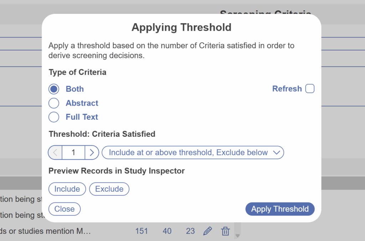This screenshot has height=241, width=365.
Task: Click the threshold value number field
Action: (x=73, y=152)
